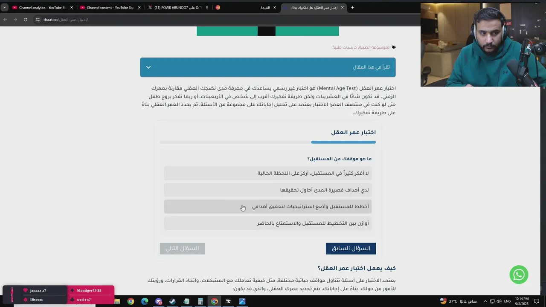The height and width of the screenshot is (307, 546).
Task: Switch to the POWR ABUNOO7 X tab
Action: [x=178, y=7]
